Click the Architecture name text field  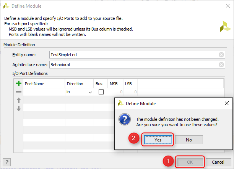134,65
